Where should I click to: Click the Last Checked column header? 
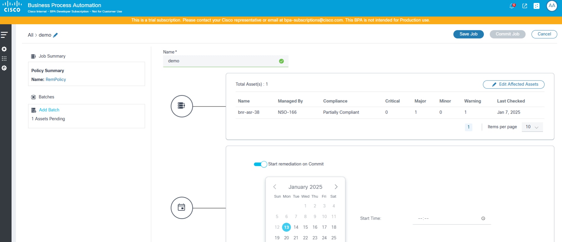click(511, 101)
